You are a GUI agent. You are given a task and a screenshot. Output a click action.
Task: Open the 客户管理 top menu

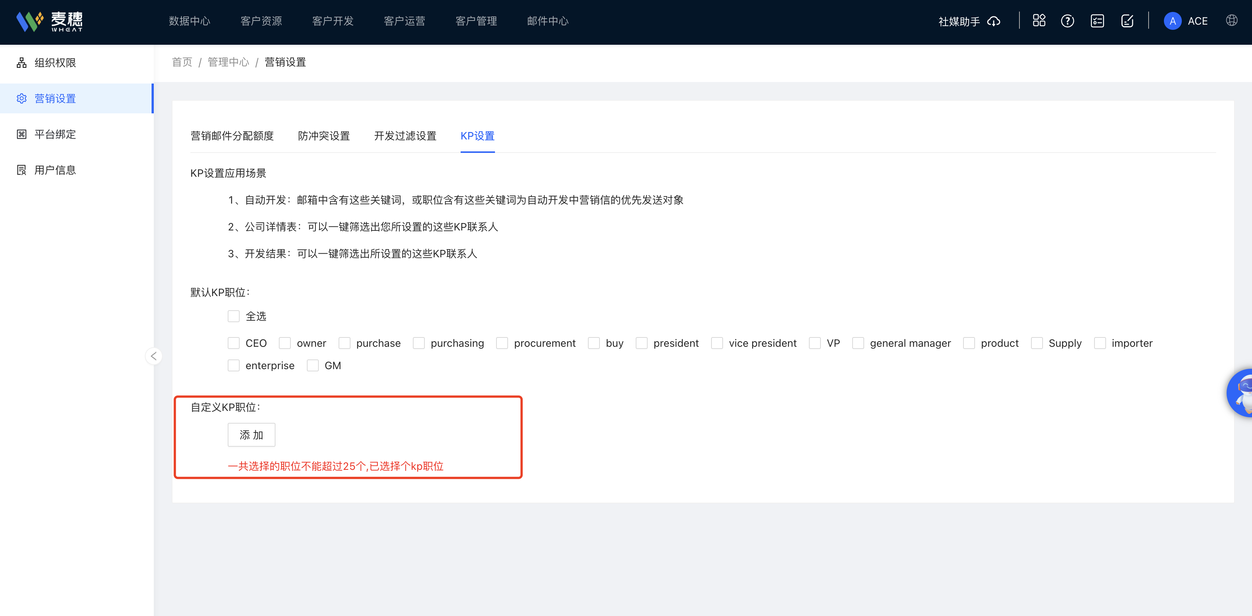[x=476, y=21]
